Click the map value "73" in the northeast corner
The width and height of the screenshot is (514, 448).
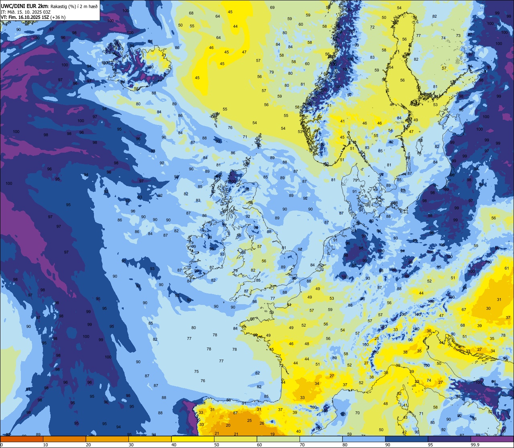(x=458, y=35)
